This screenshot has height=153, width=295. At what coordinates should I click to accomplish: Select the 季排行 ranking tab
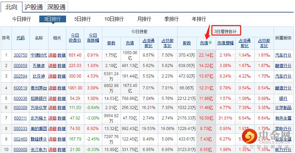pyautogui.click(x=171, y=19)
